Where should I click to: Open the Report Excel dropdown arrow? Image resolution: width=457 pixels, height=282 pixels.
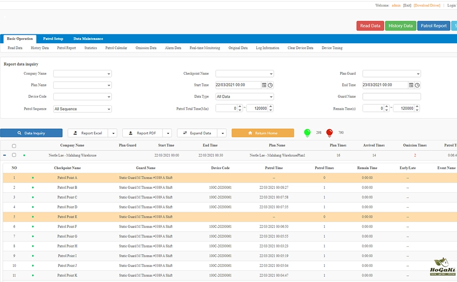pos(112,133)
